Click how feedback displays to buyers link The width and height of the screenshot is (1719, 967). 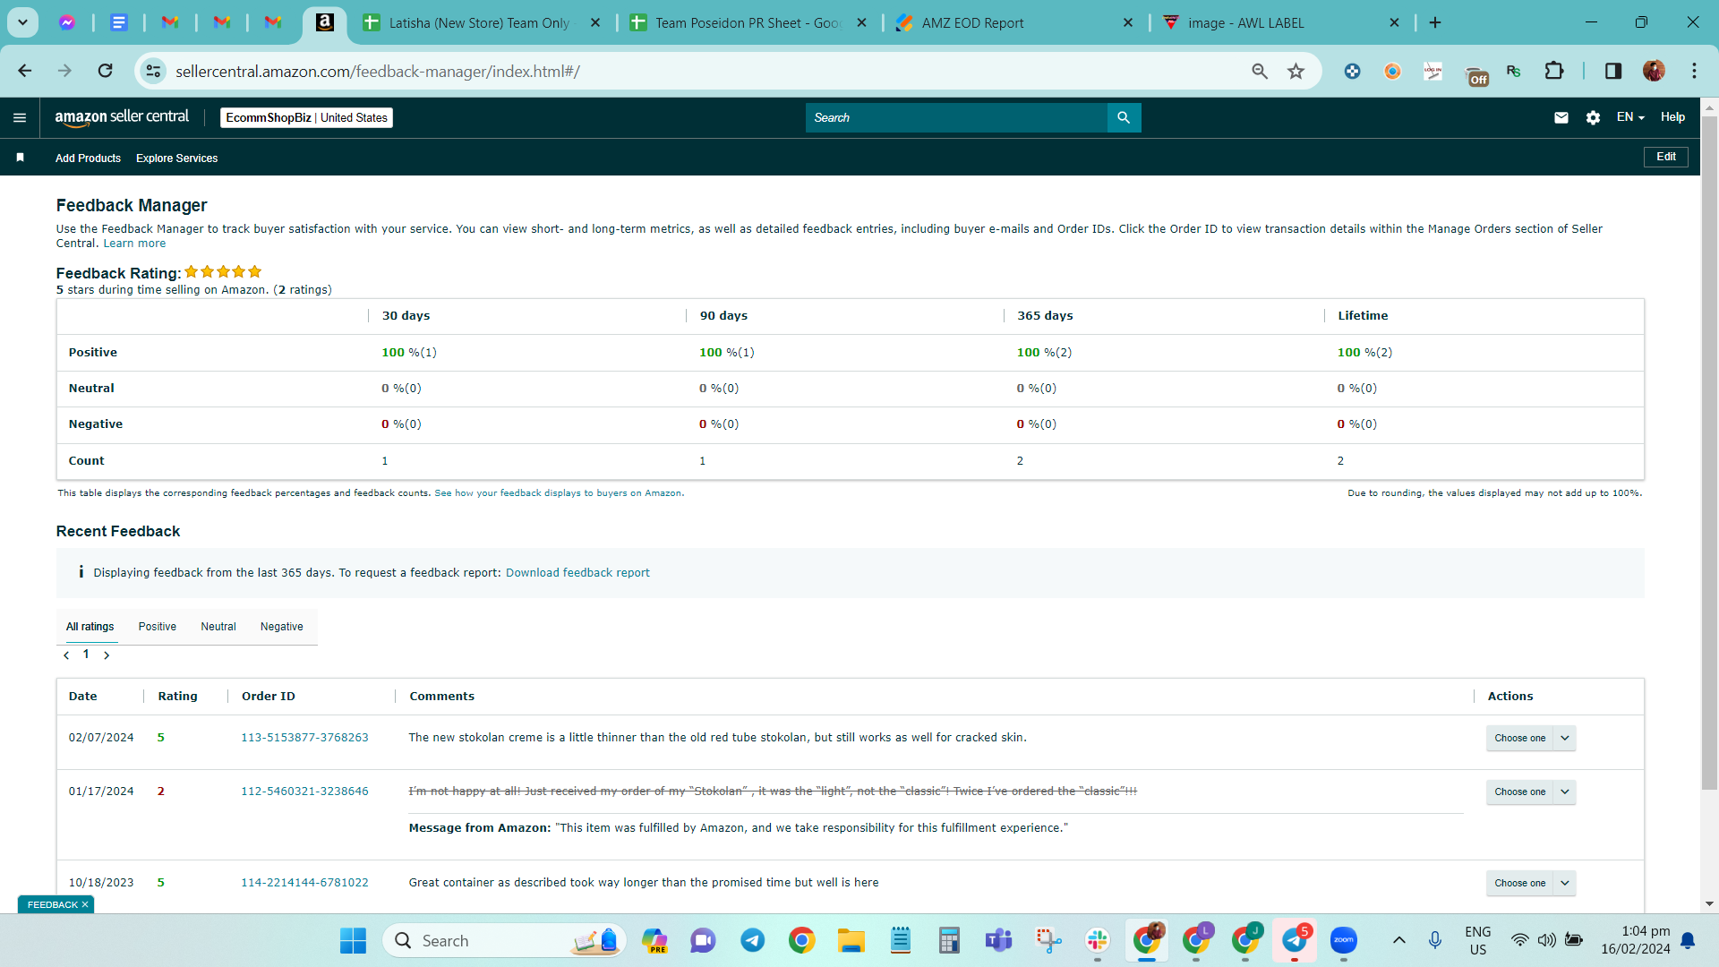click(x=559, y=493)
